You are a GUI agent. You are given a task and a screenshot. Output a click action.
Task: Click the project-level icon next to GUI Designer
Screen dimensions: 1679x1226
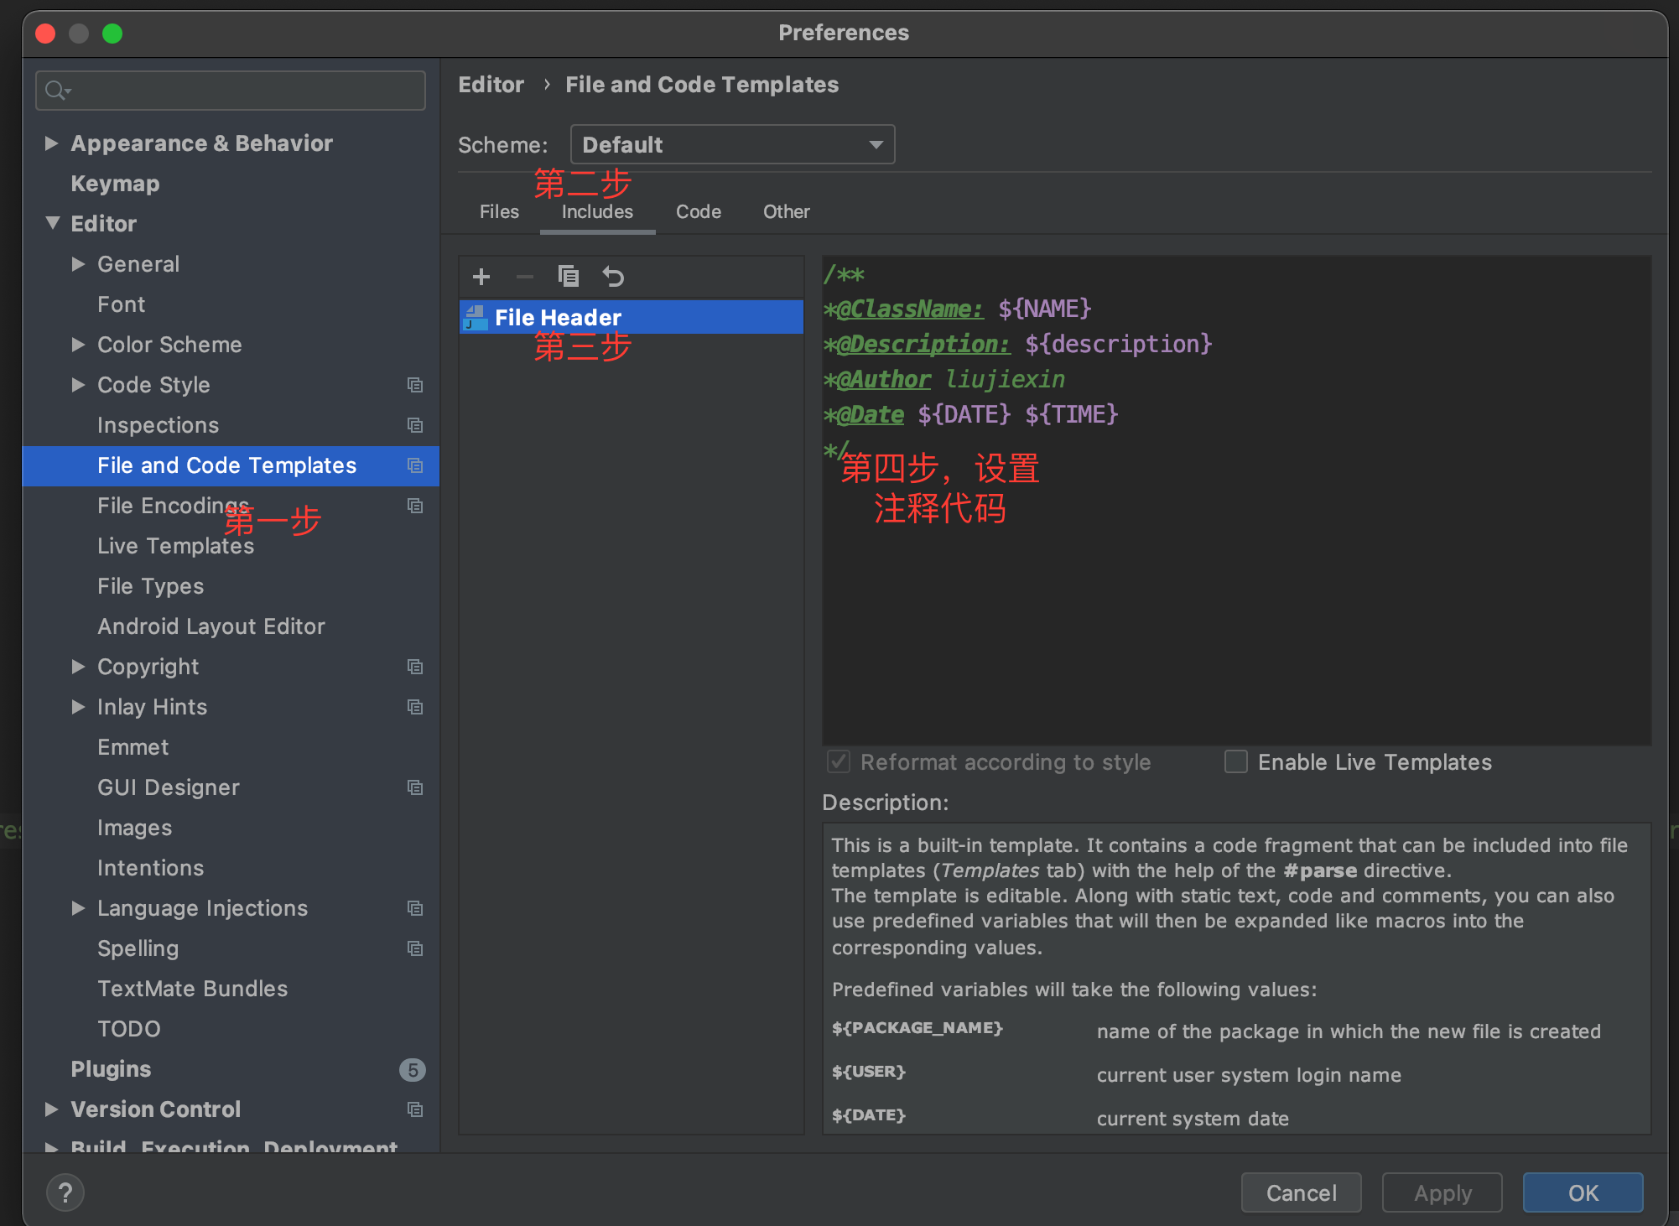(x=415, y=787)
